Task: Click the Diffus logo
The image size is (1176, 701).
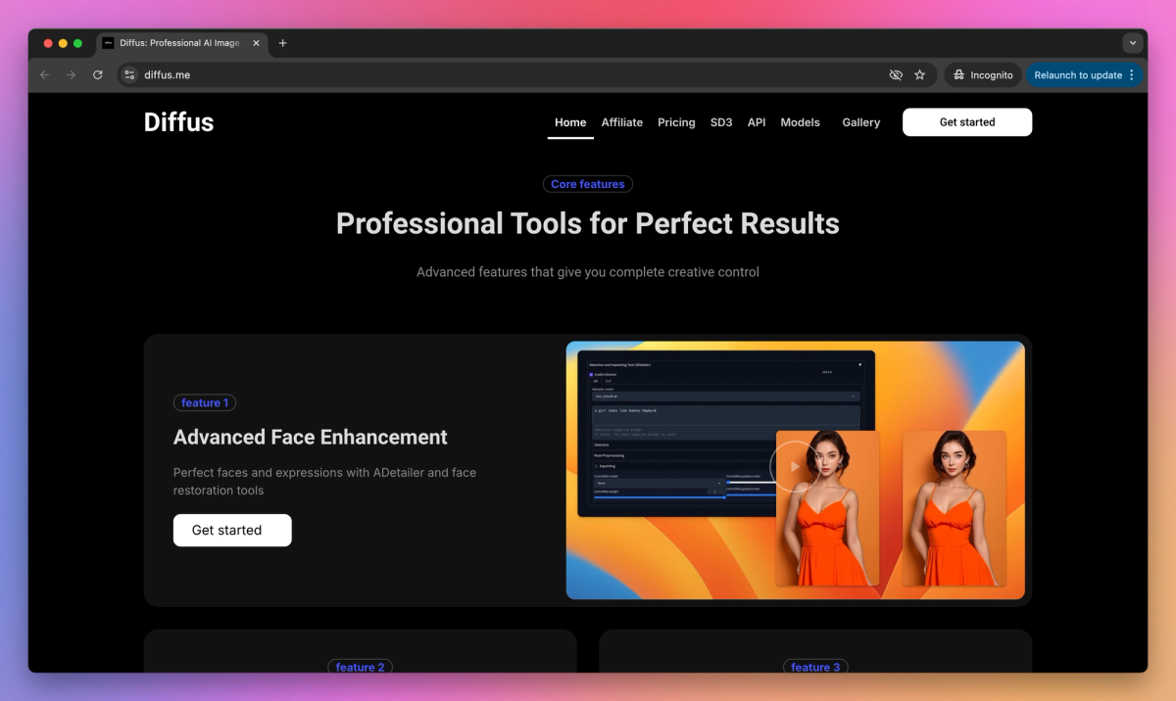Action: (178, 121)
